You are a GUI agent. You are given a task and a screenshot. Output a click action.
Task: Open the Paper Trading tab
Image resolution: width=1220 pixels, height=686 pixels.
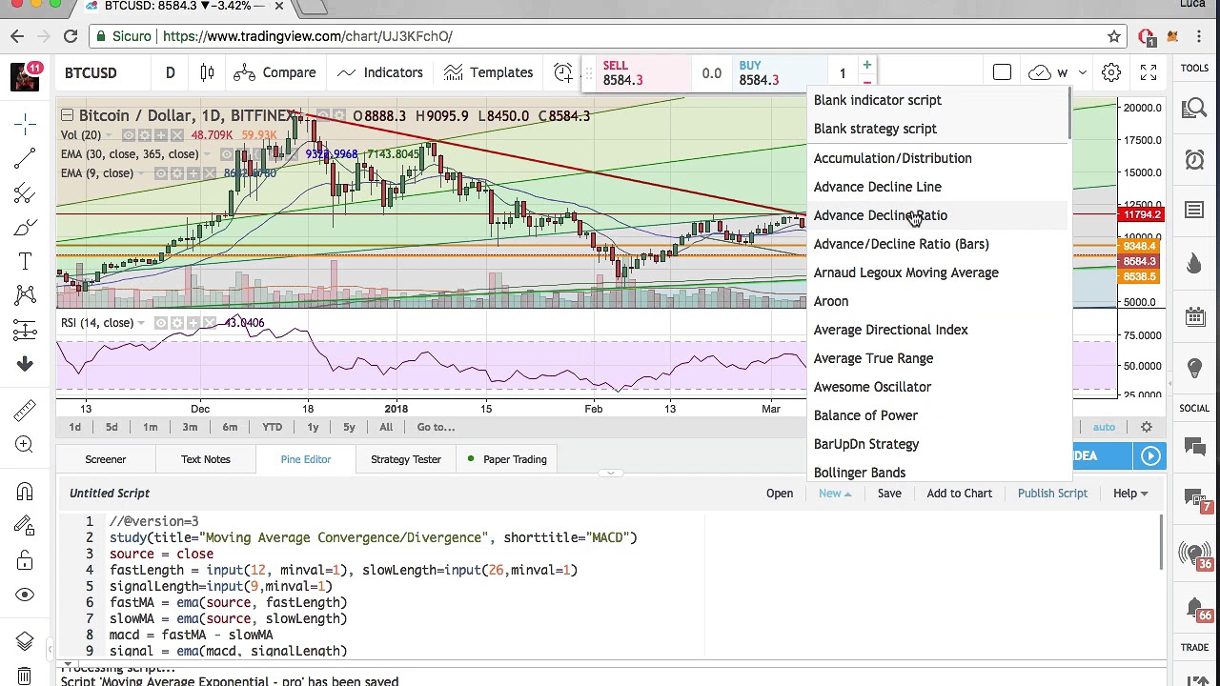(505, 459)
